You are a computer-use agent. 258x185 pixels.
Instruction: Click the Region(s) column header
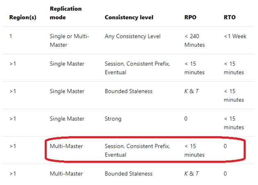pyautogui.click(x=23, y=17)
